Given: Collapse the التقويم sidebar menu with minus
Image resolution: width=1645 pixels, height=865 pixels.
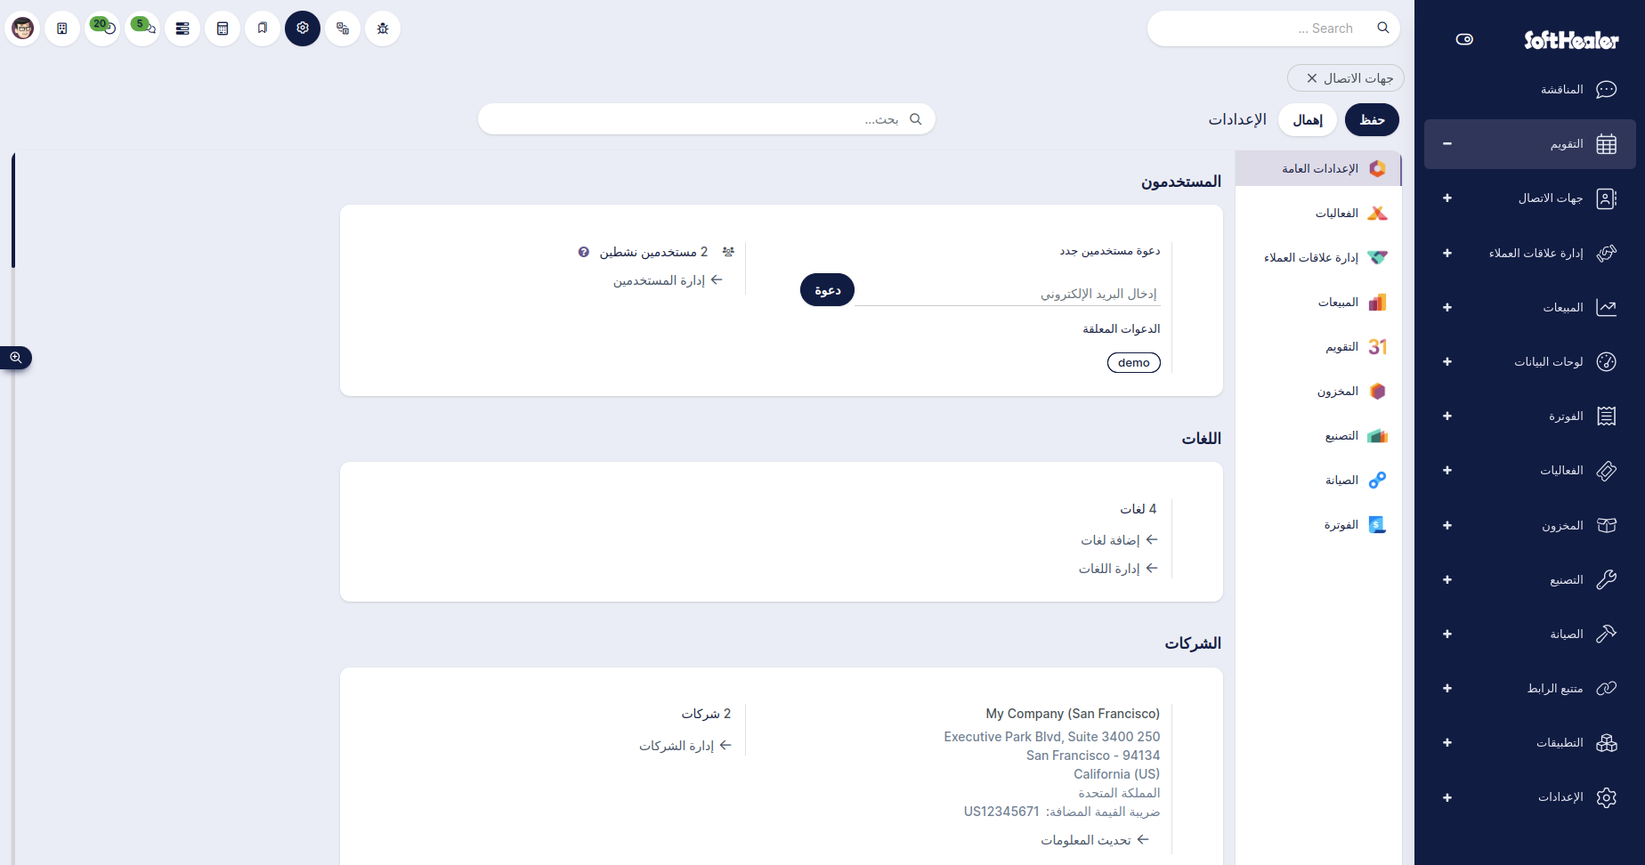Looking at the screenshot, I should pos(1447,144).
